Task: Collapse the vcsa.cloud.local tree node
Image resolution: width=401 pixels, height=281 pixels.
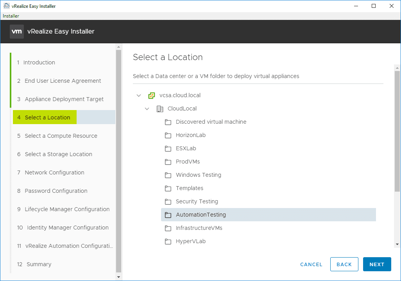Action: pyautogui.click(x=139, y=95)
